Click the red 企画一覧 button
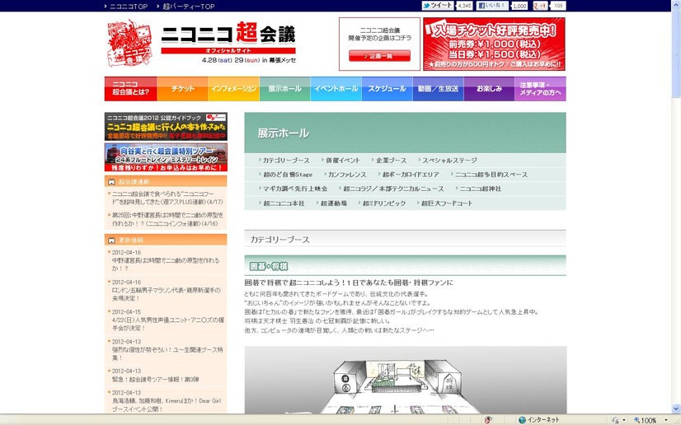This screenshot has height=425, width=681. pyautogui.click(x=379, y=56)
